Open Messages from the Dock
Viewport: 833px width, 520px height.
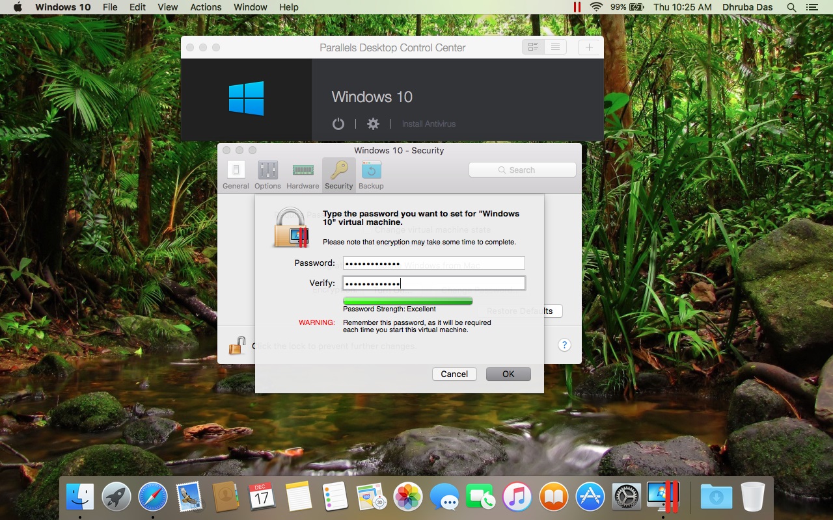(x=445, y=497)
